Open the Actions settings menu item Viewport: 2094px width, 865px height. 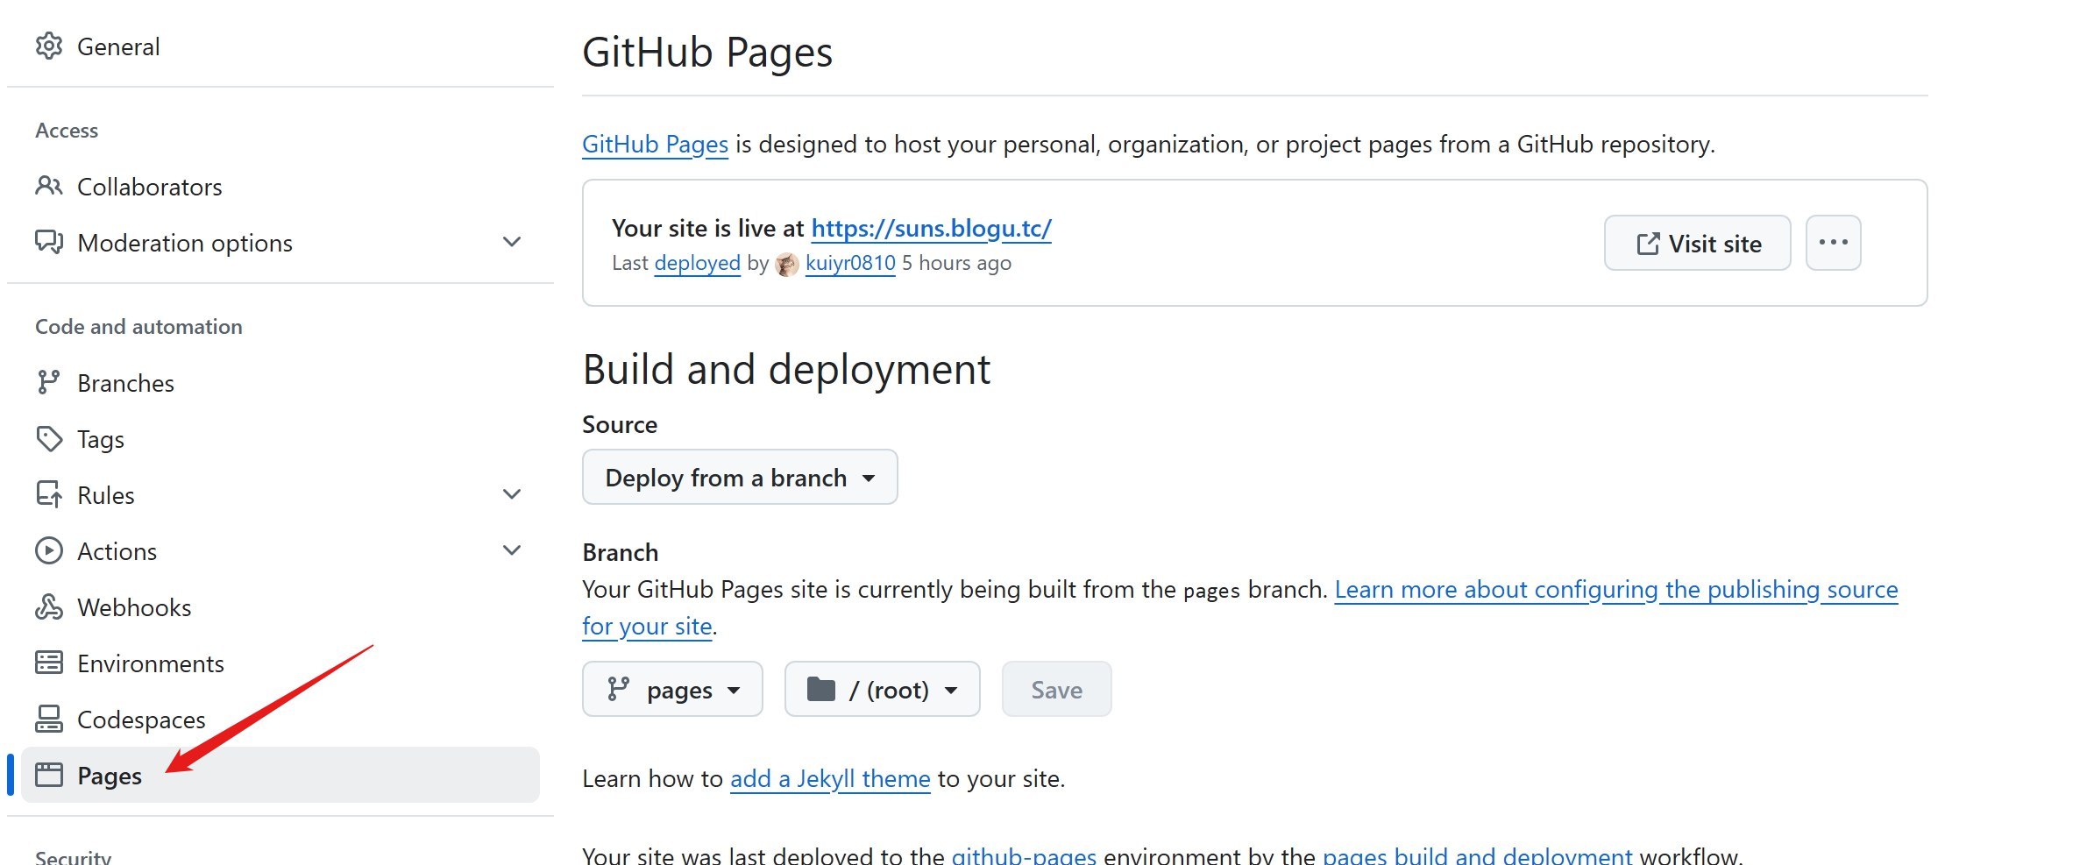117,551
